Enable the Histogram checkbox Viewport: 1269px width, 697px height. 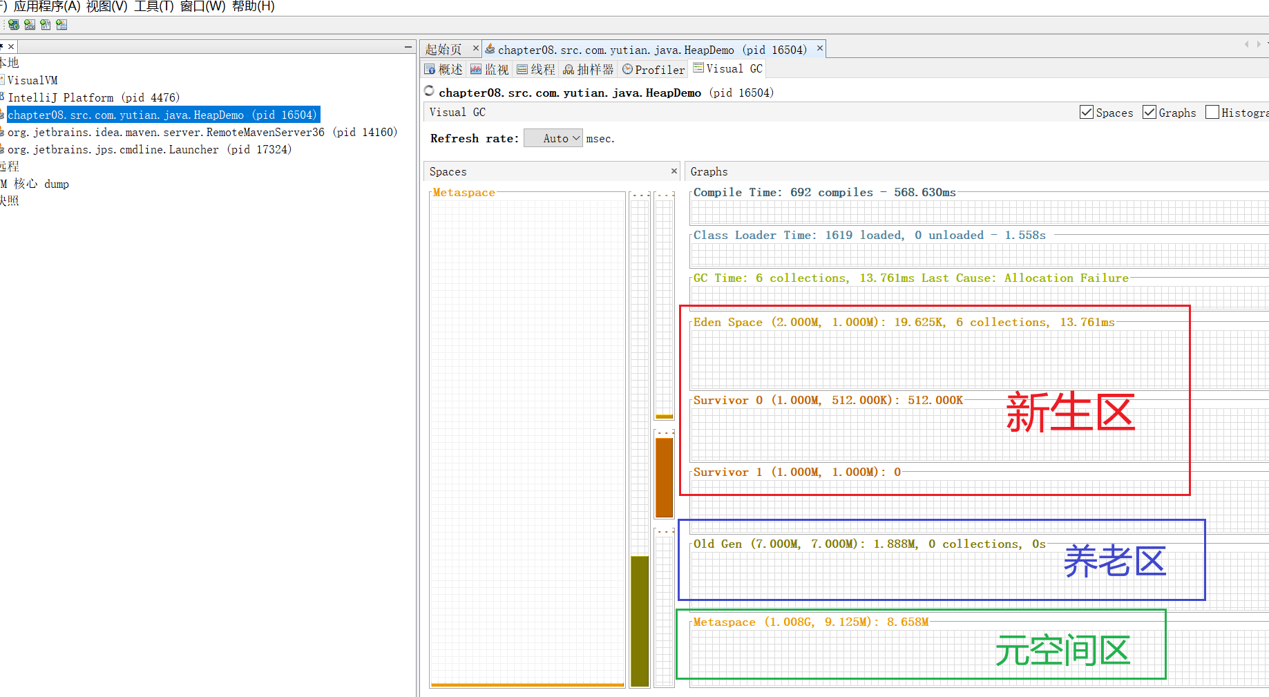click(1212, 113)
